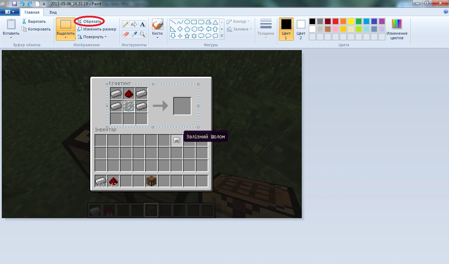The image size is (449, 264).
Task: Click Обрезать to crop image
Action: (90, 21)
